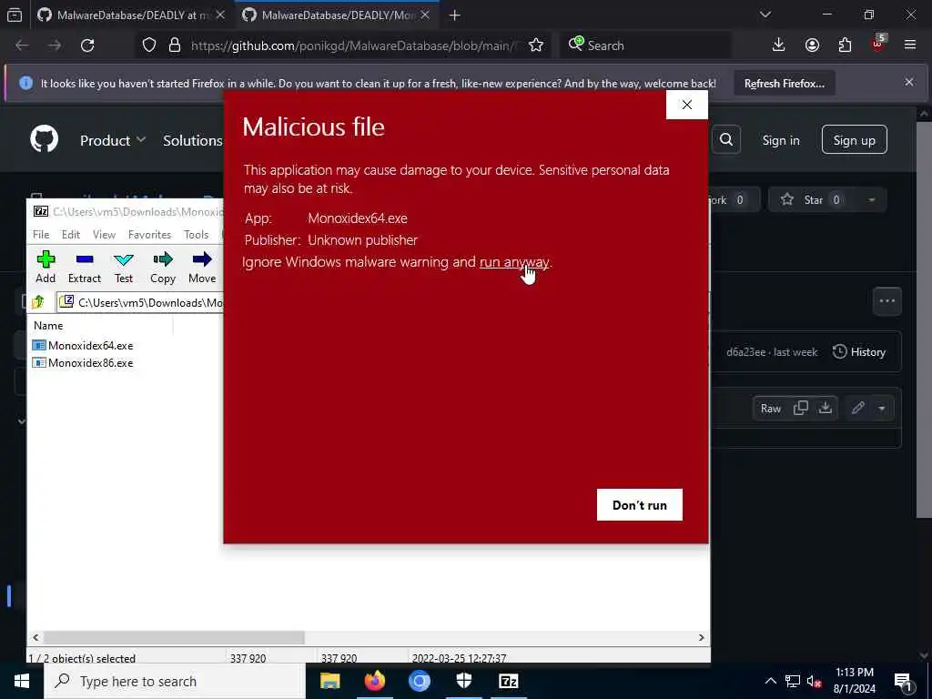Click the three-dot more options button

[x=886, y=301]
